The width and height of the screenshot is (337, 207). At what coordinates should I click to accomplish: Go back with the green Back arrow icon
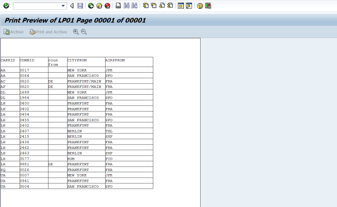[x=91, y=6]
